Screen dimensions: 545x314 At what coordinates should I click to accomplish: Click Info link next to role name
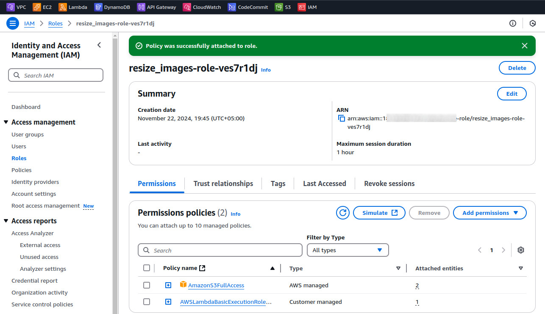tap(266, 70)
